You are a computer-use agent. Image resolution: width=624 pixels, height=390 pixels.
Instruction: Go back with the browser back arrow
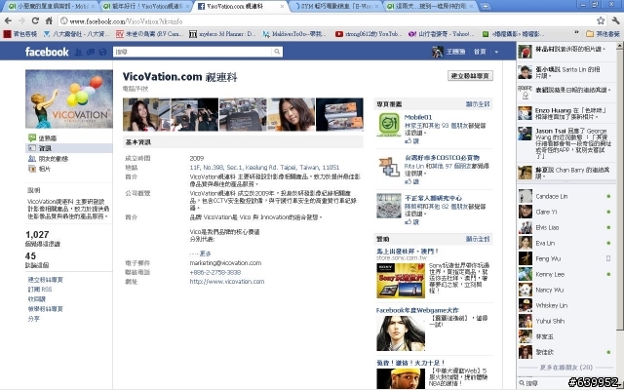point(9,21)
